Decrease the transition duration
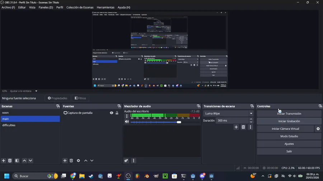323x181 pixels. tap(251, 122)
